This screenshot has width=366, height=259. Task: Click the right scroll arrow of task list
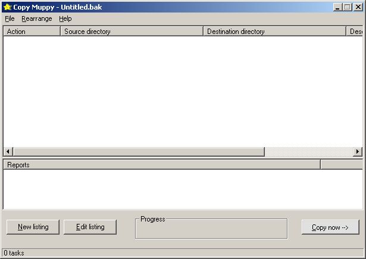point(358,152)
